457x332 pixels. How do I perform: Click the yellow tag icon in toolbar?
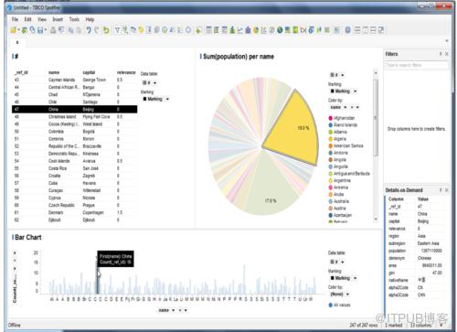[141, 30]
